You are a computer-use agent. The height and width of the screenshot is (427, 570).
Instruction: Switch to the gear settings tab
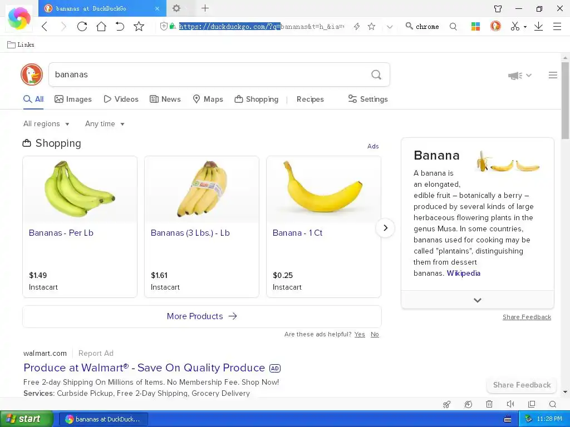pos(176,8)
